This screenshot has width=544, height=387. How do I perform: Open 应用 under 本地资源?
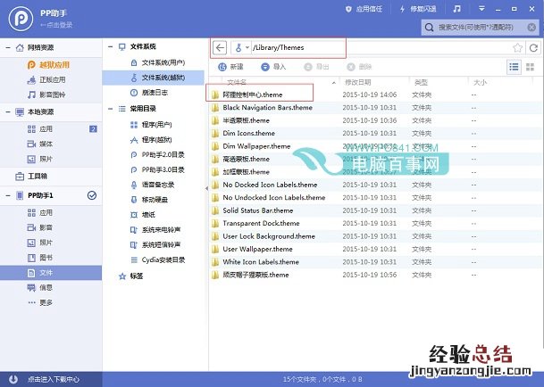click(40, 129)
